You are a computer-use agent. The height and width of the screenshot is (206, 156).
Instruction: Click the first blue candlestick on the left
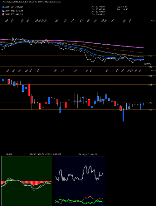3,80
